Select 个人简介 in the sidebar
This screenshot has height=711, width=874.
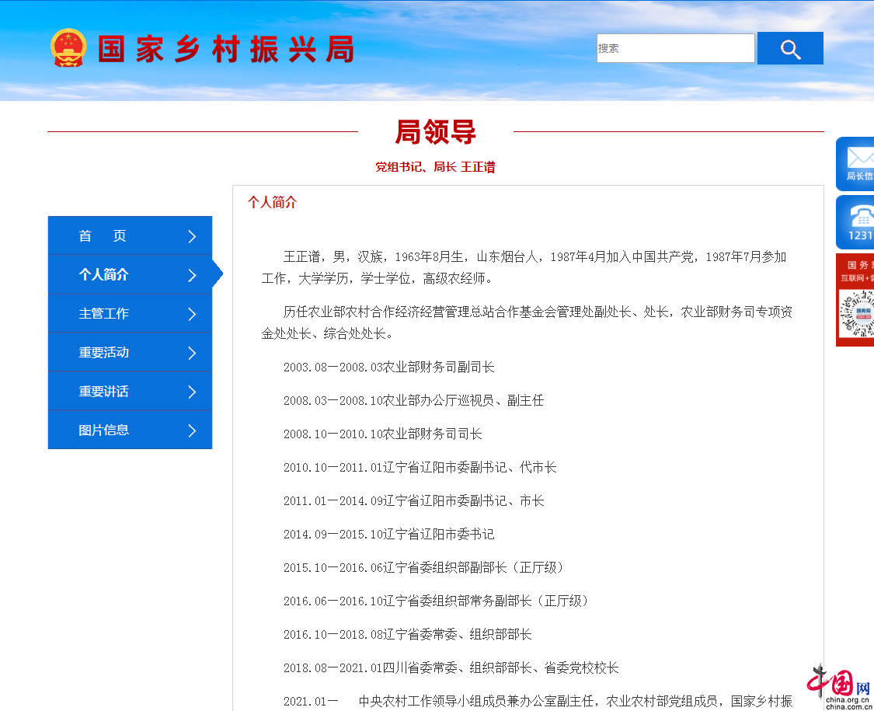click(103, 275)
